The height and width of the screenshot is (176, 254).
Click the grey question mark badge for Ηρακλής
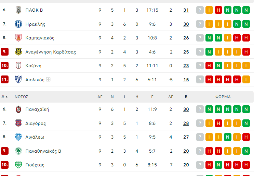pyautogui.click(x=200, y=24)
